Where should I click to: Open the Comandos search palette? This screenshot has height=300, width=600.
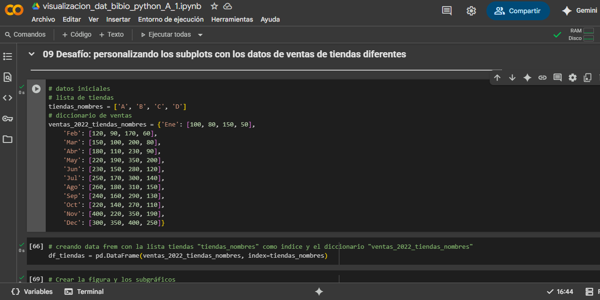click(x=25, y=34)
